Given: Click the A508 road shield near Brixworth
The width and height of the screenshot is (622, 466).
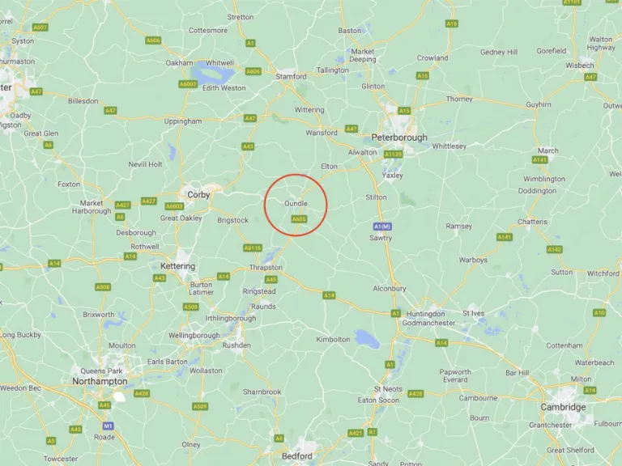Looking at the screenshot, I should 103,286.
